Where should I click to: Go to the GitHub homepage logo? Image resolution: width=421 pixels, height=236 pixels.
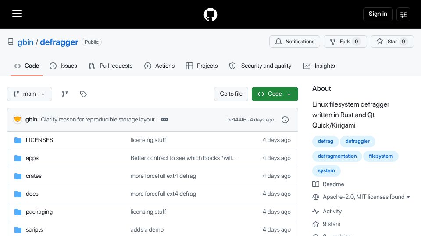coord(210,14)
